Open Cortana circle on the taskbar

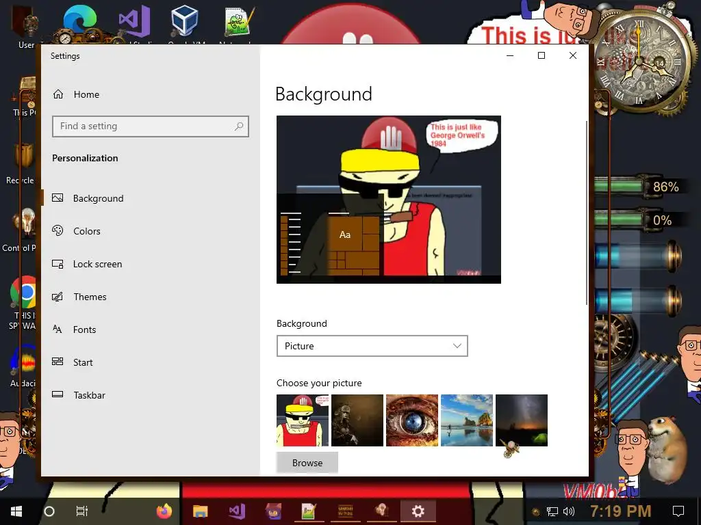[49, 511]
